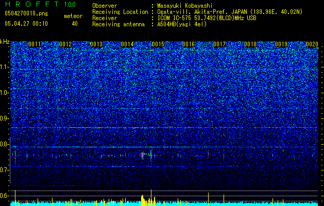The image size is (324, 206).
Task: Click the 0.9 kHz axis label
Action: pyautogui.click(x=5, y=118)
